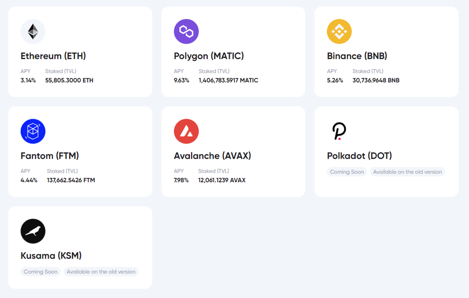Open the Binance (BNB) staking title

pyautogui.click(x=357, y=56)
